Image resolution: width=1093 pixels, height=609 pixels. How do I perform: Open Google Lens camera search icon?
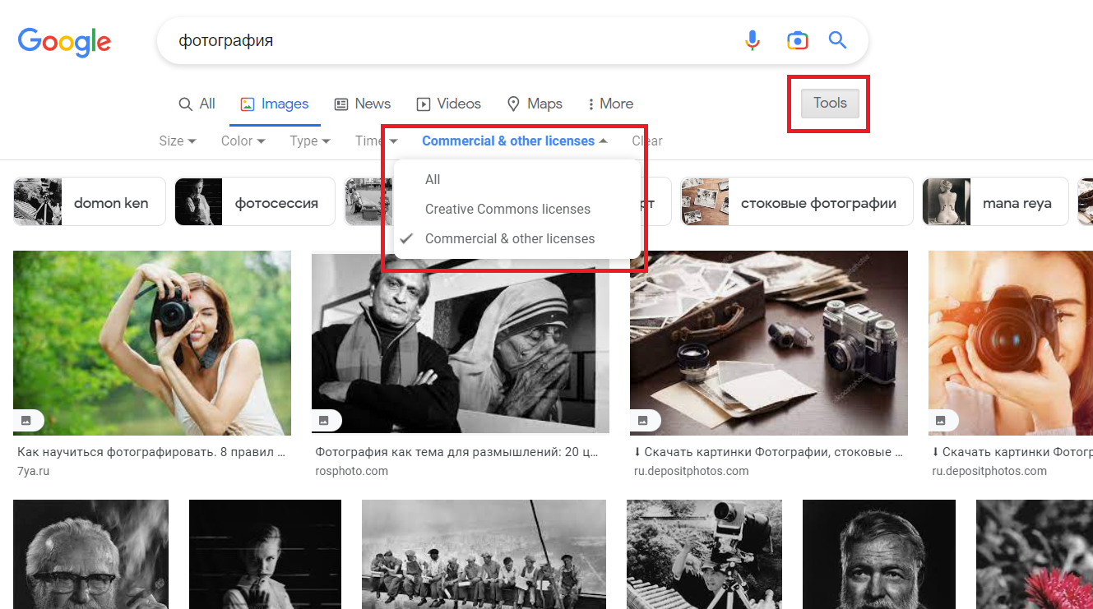tap(796, 40)
